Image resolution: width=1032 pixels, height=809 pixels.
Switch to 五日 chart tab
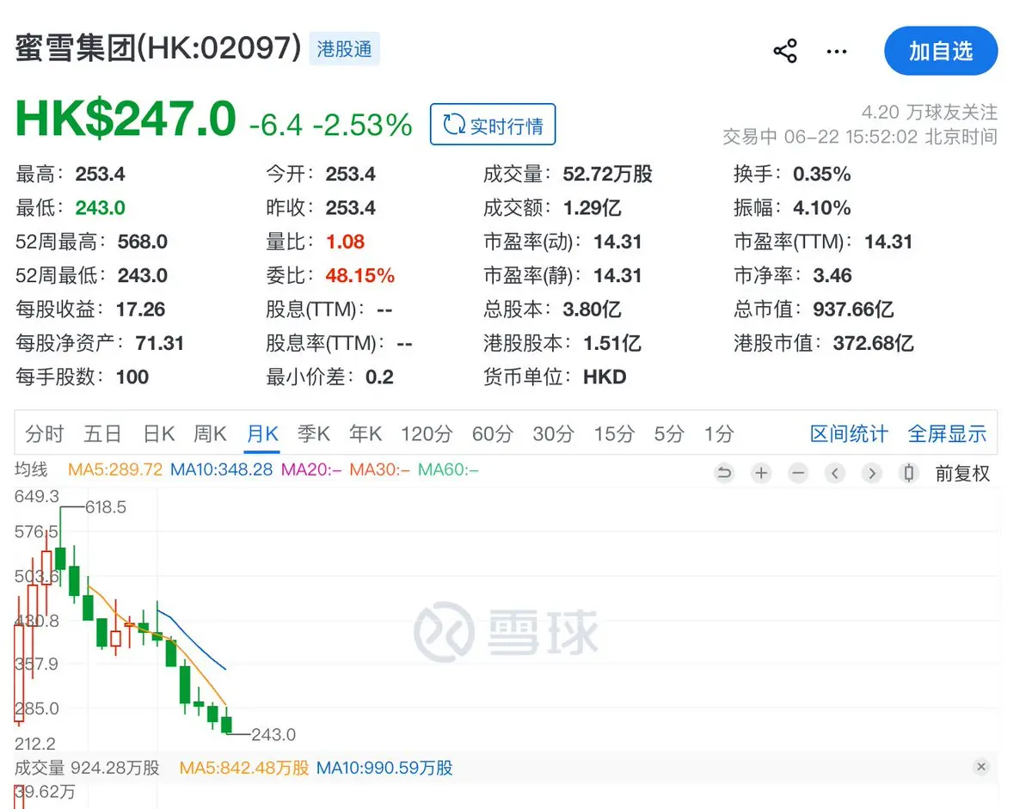tap(102, 434)
